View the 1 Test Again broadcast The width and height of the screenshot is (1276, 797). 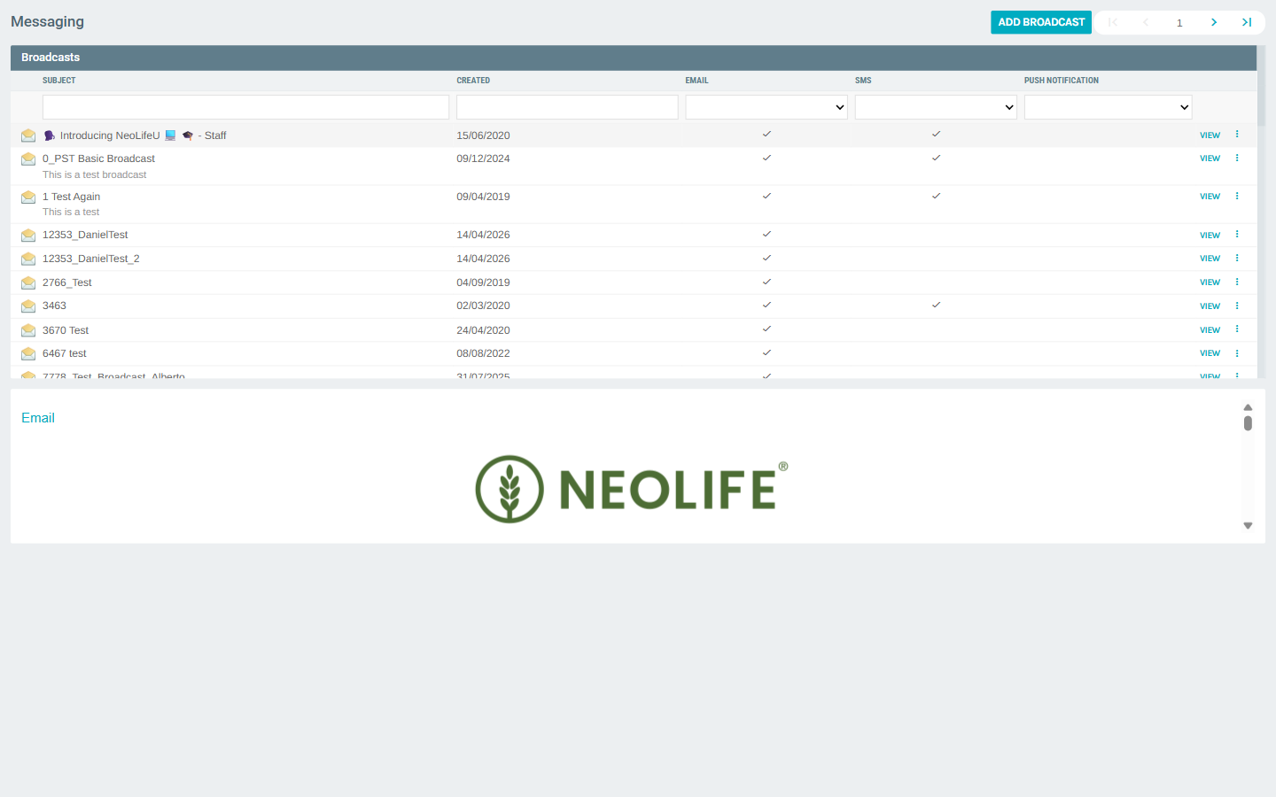click(1210, 197)
